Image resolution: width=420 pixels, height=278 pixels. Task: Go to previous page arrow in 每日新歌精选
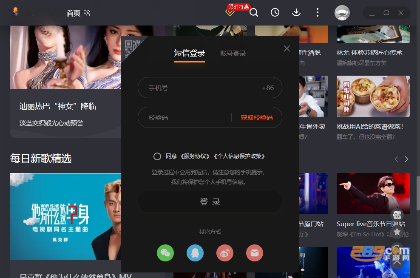pos(396,159)
